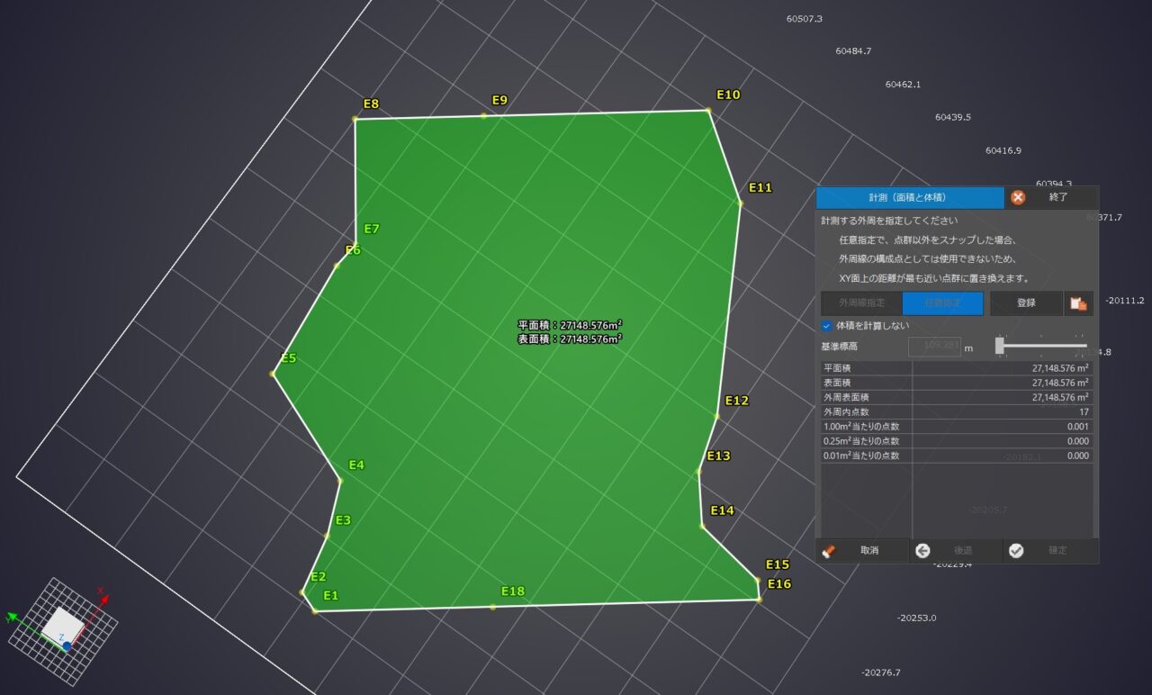Click the checkmark icon on 確定
The height and width of the screenshot is (695, 1152).
click(x=1016, y=551)
